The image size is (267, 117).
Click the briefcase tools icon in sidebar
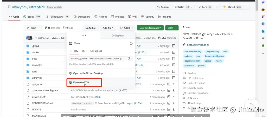coord(263,10)
